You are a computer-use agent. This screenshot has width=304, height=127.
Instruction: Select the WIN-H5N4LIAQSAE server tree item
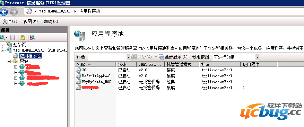40,50
